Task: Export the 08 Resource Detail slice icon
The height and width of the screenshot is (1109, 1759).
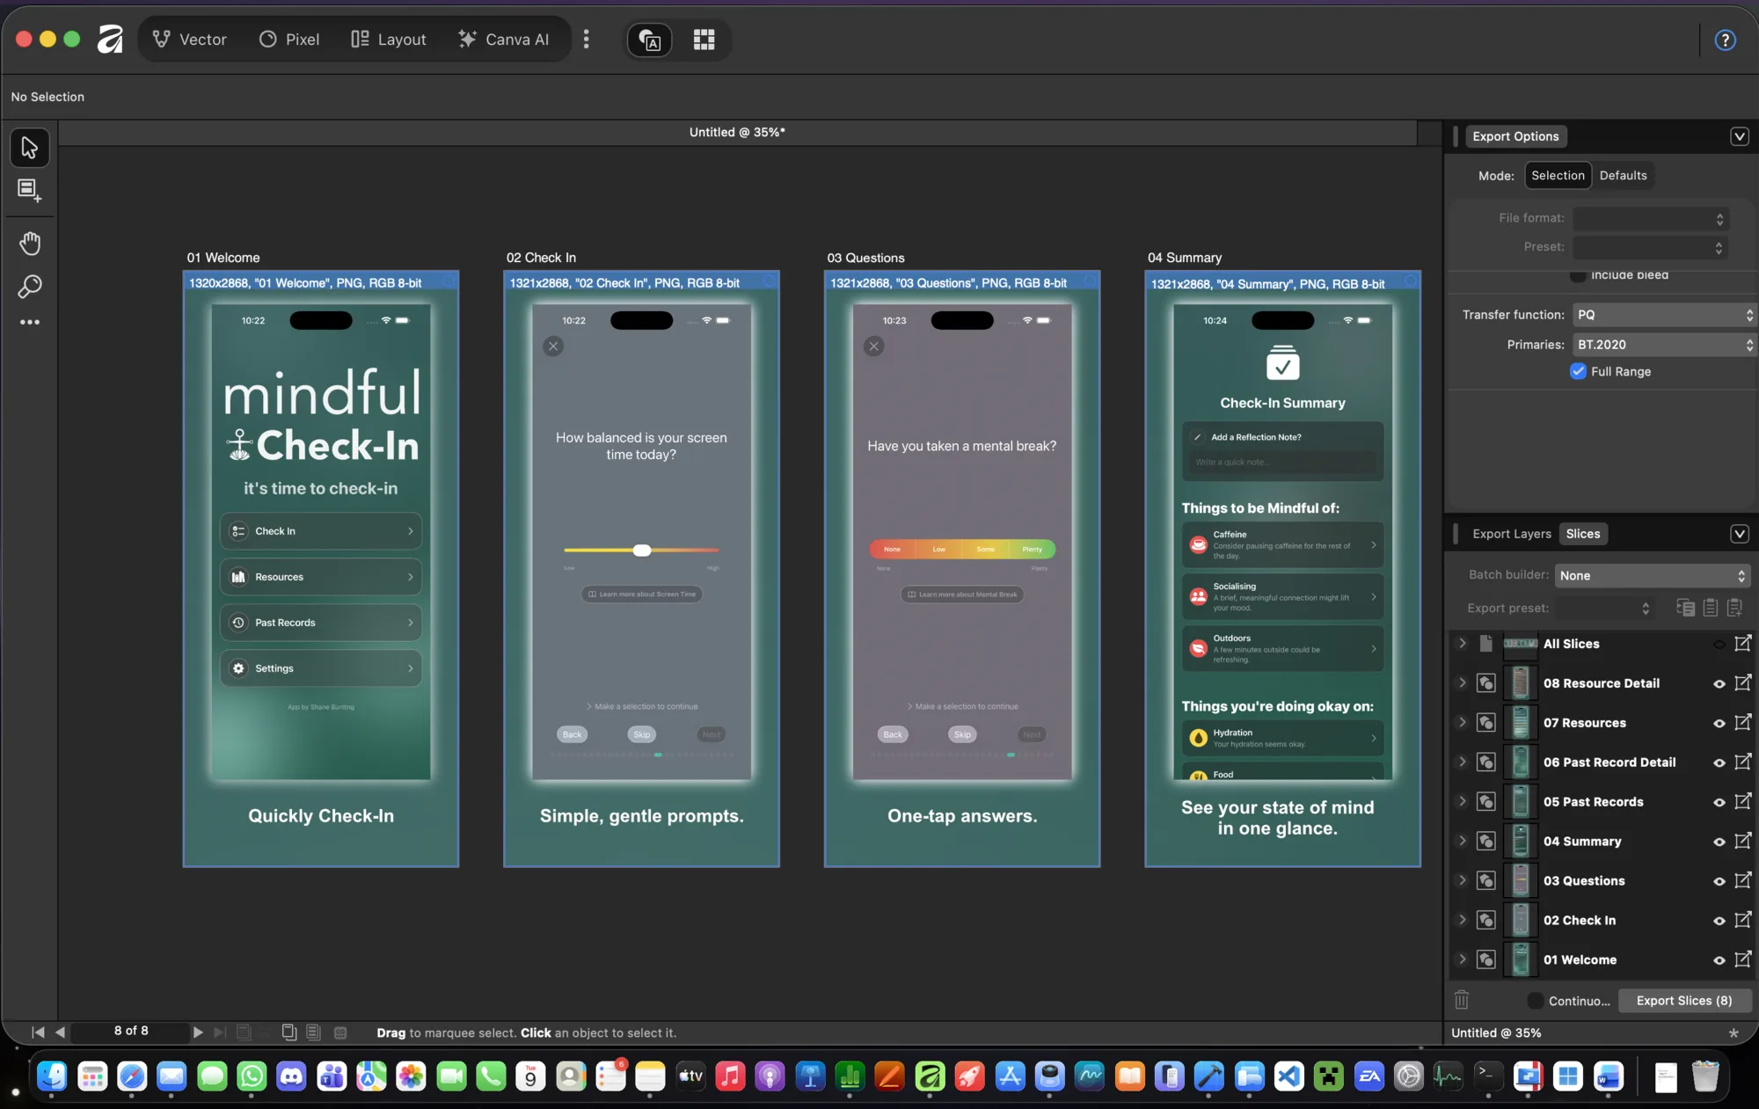Action: (x=1742, y=683)
